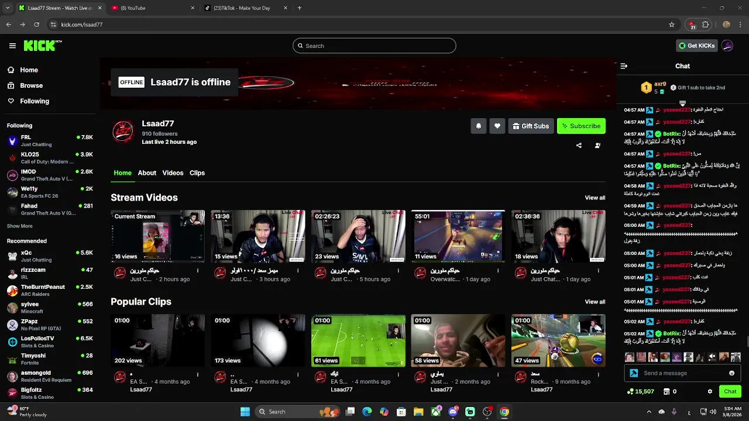Click the Send a message input
The image size is (749, 421).
682,373
